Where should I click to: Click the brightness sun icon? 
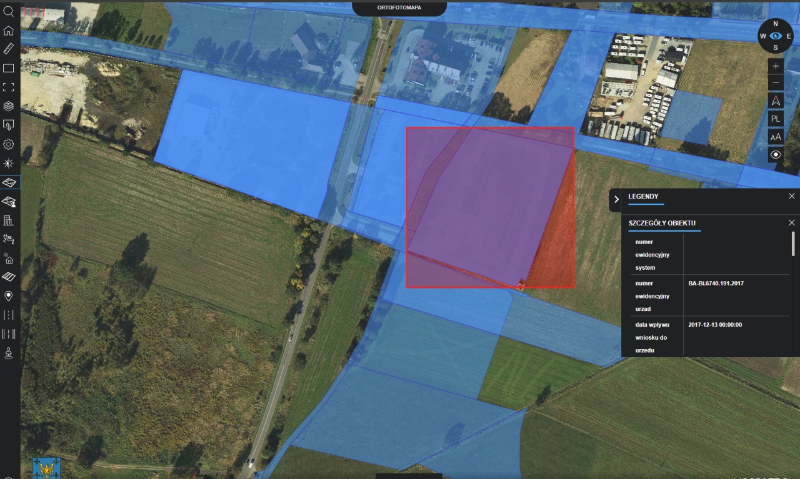point(9,164)
